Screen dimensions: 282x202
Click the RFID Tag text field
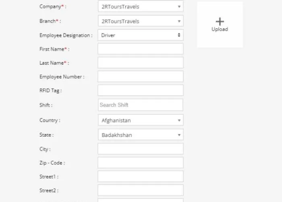tap(140, 90)
